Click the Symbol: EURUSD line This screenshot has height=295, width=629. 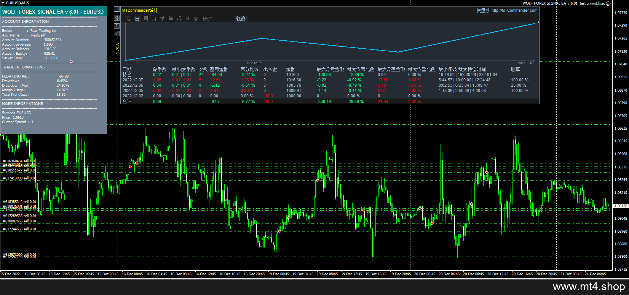pos(17,113)
